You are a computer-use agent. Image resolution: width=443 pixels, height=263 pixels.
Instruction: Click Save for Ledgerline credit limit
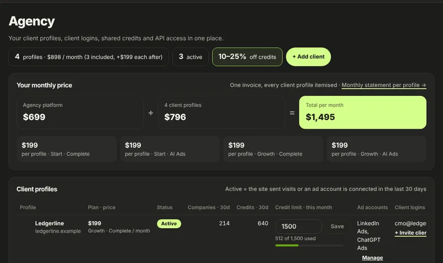coord(337,226)
